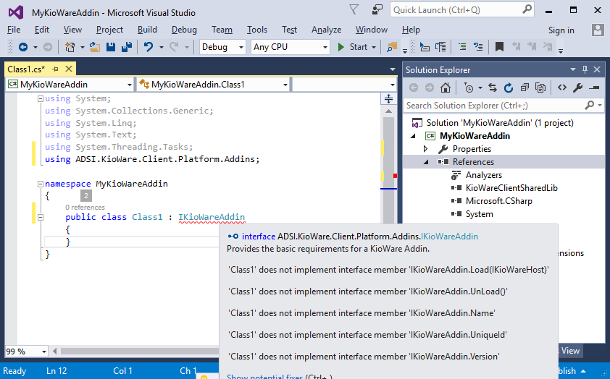The image size is (610, 379).
Task: Open the Edit menu
Action: 41,30
